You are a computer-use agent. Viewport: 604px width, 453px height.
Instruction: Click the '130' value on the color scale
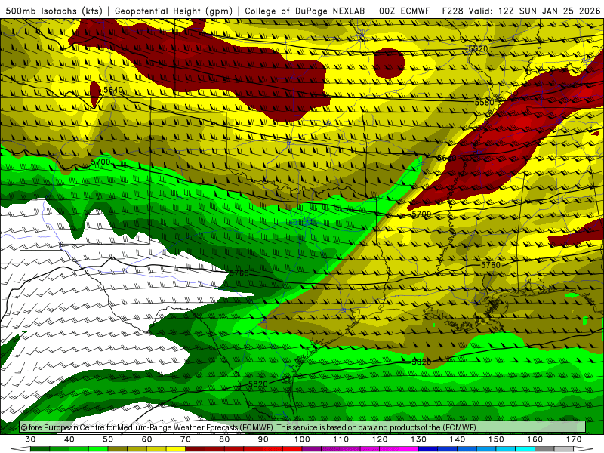tap(418, 439)
